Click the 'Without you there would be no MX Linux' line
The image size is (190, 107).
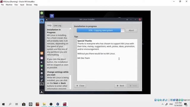click(x=96, y=53)
